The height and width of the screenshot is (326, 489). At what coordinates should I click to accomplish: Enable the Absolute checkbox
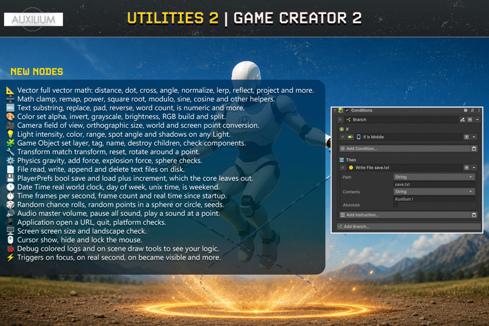coord(396,205)
